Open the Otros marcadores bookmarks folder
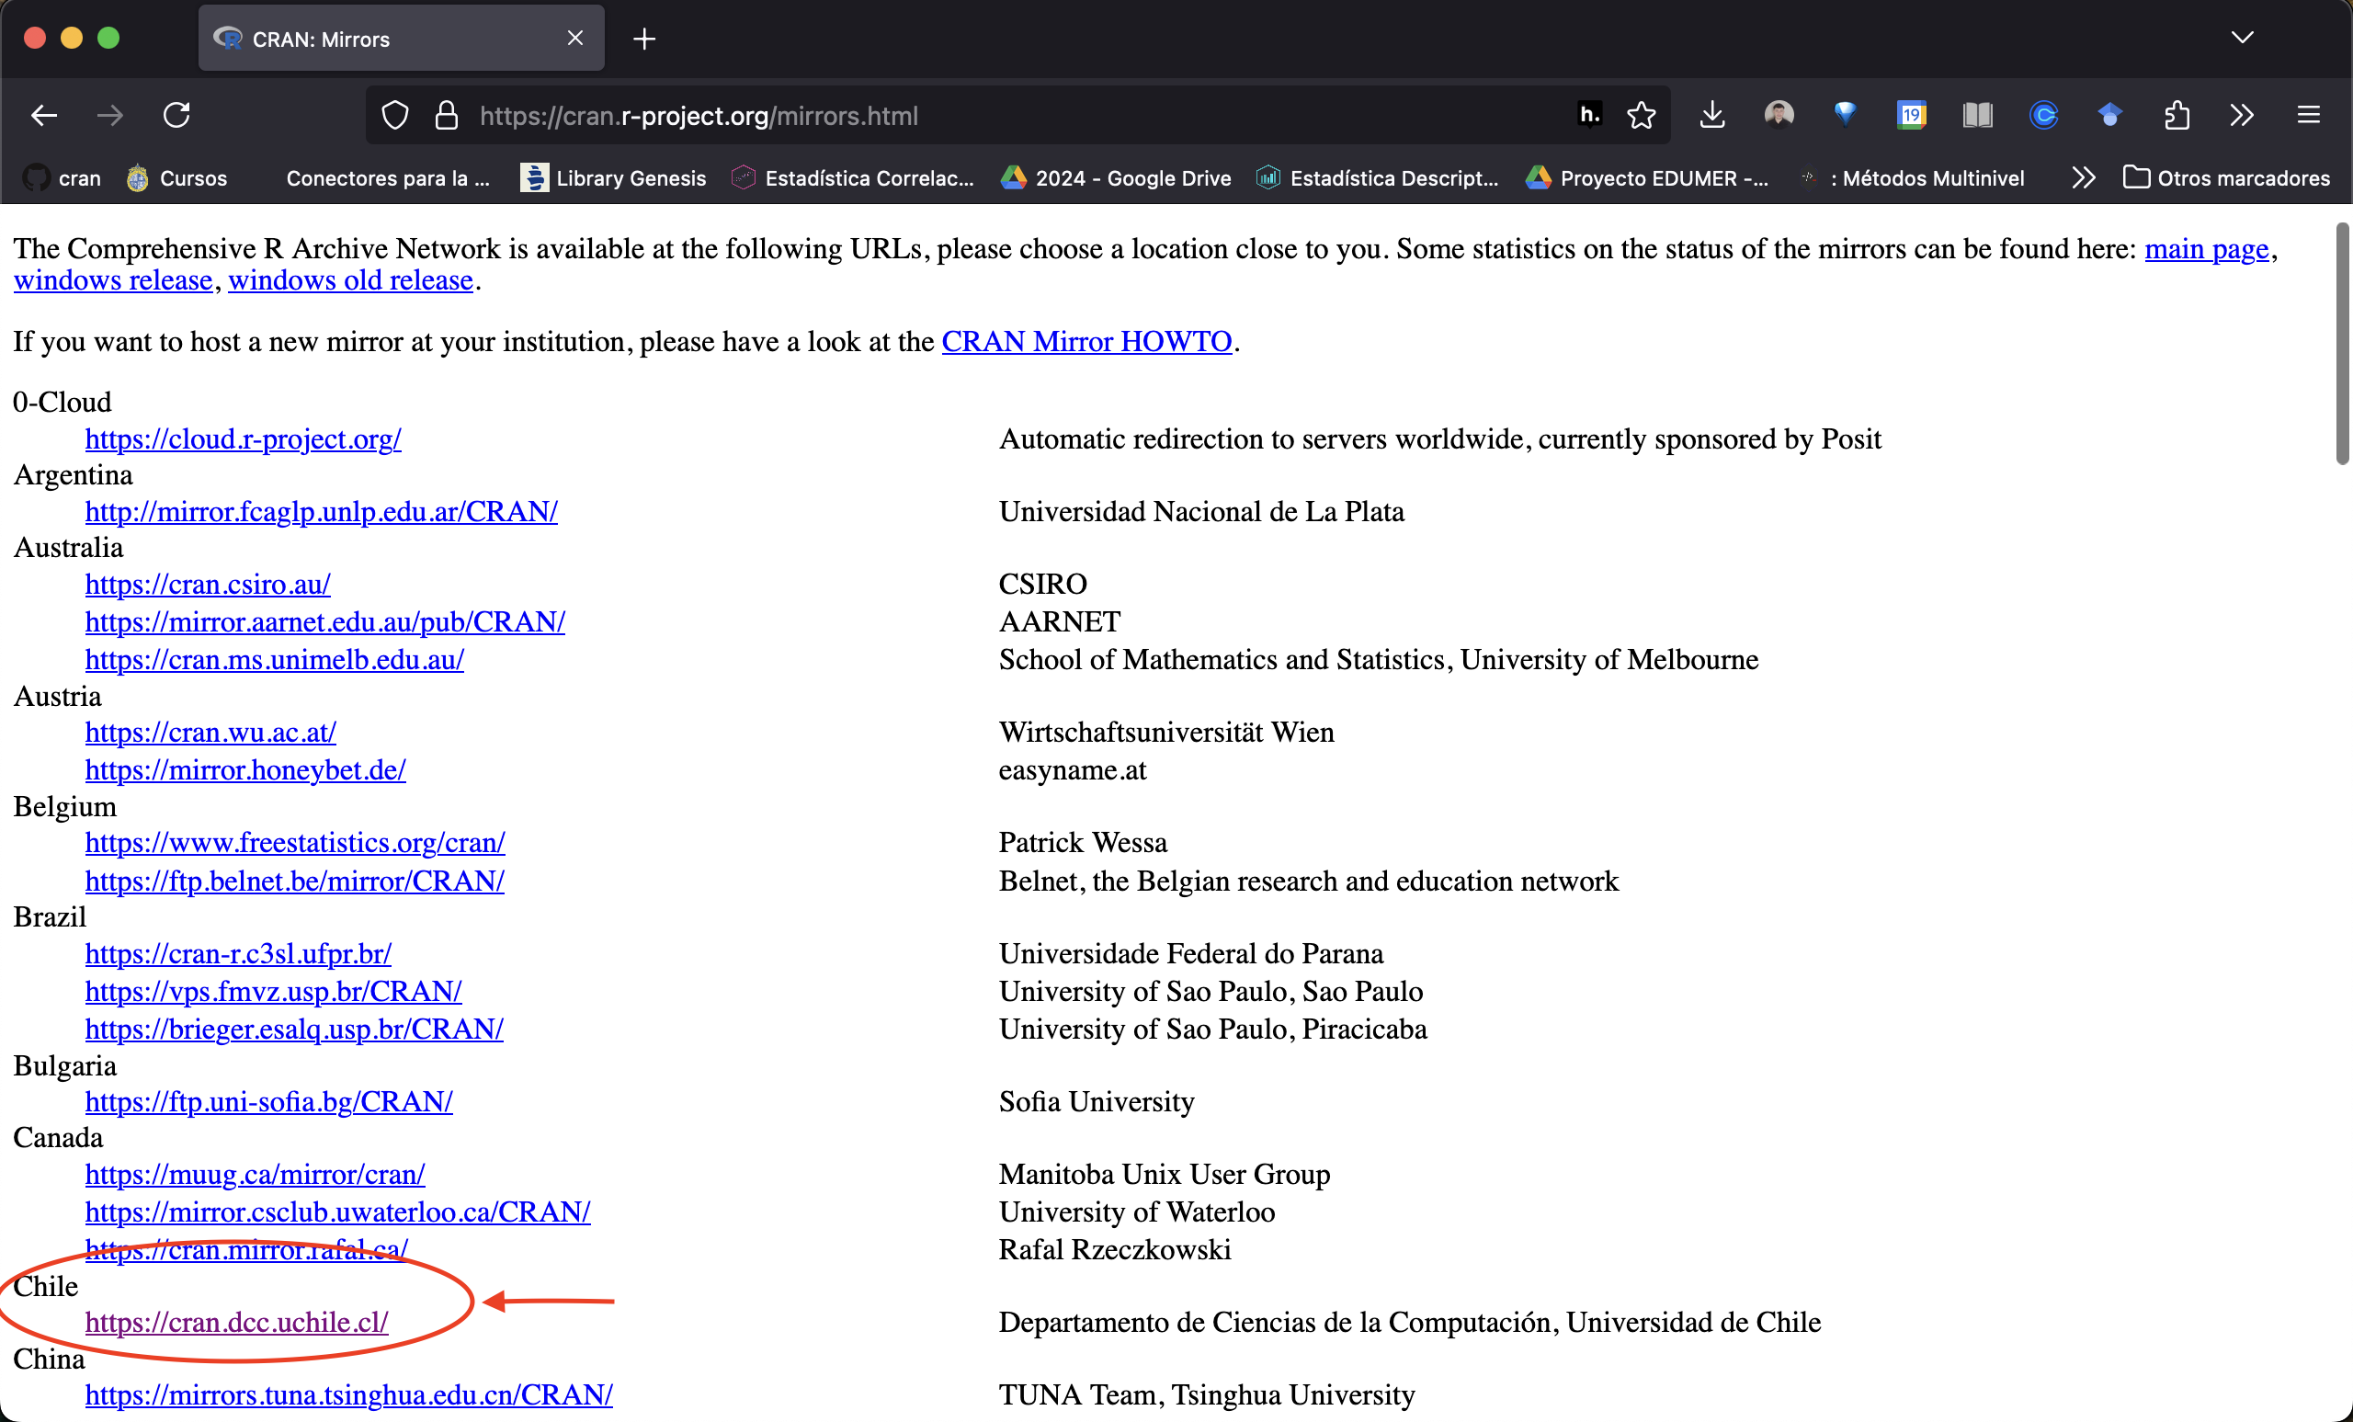The image size is (2353, 1422). click(2226, 178)
